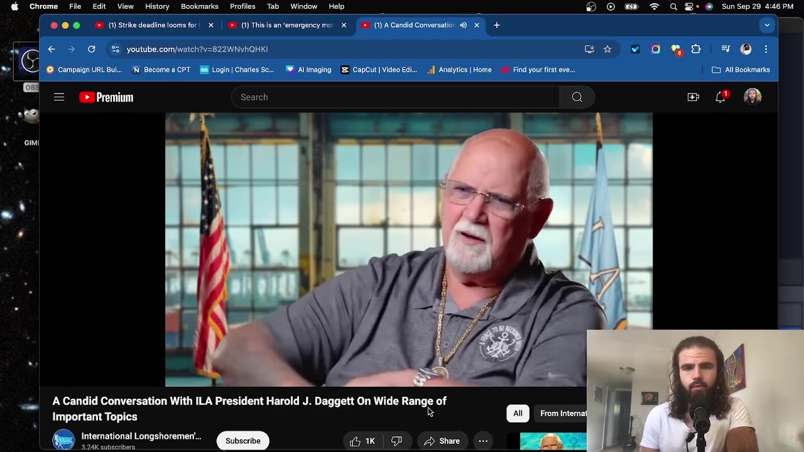The width and height of the screenshot is (804, 452).
Task: Open the History menu
Action: coord(157,6)
